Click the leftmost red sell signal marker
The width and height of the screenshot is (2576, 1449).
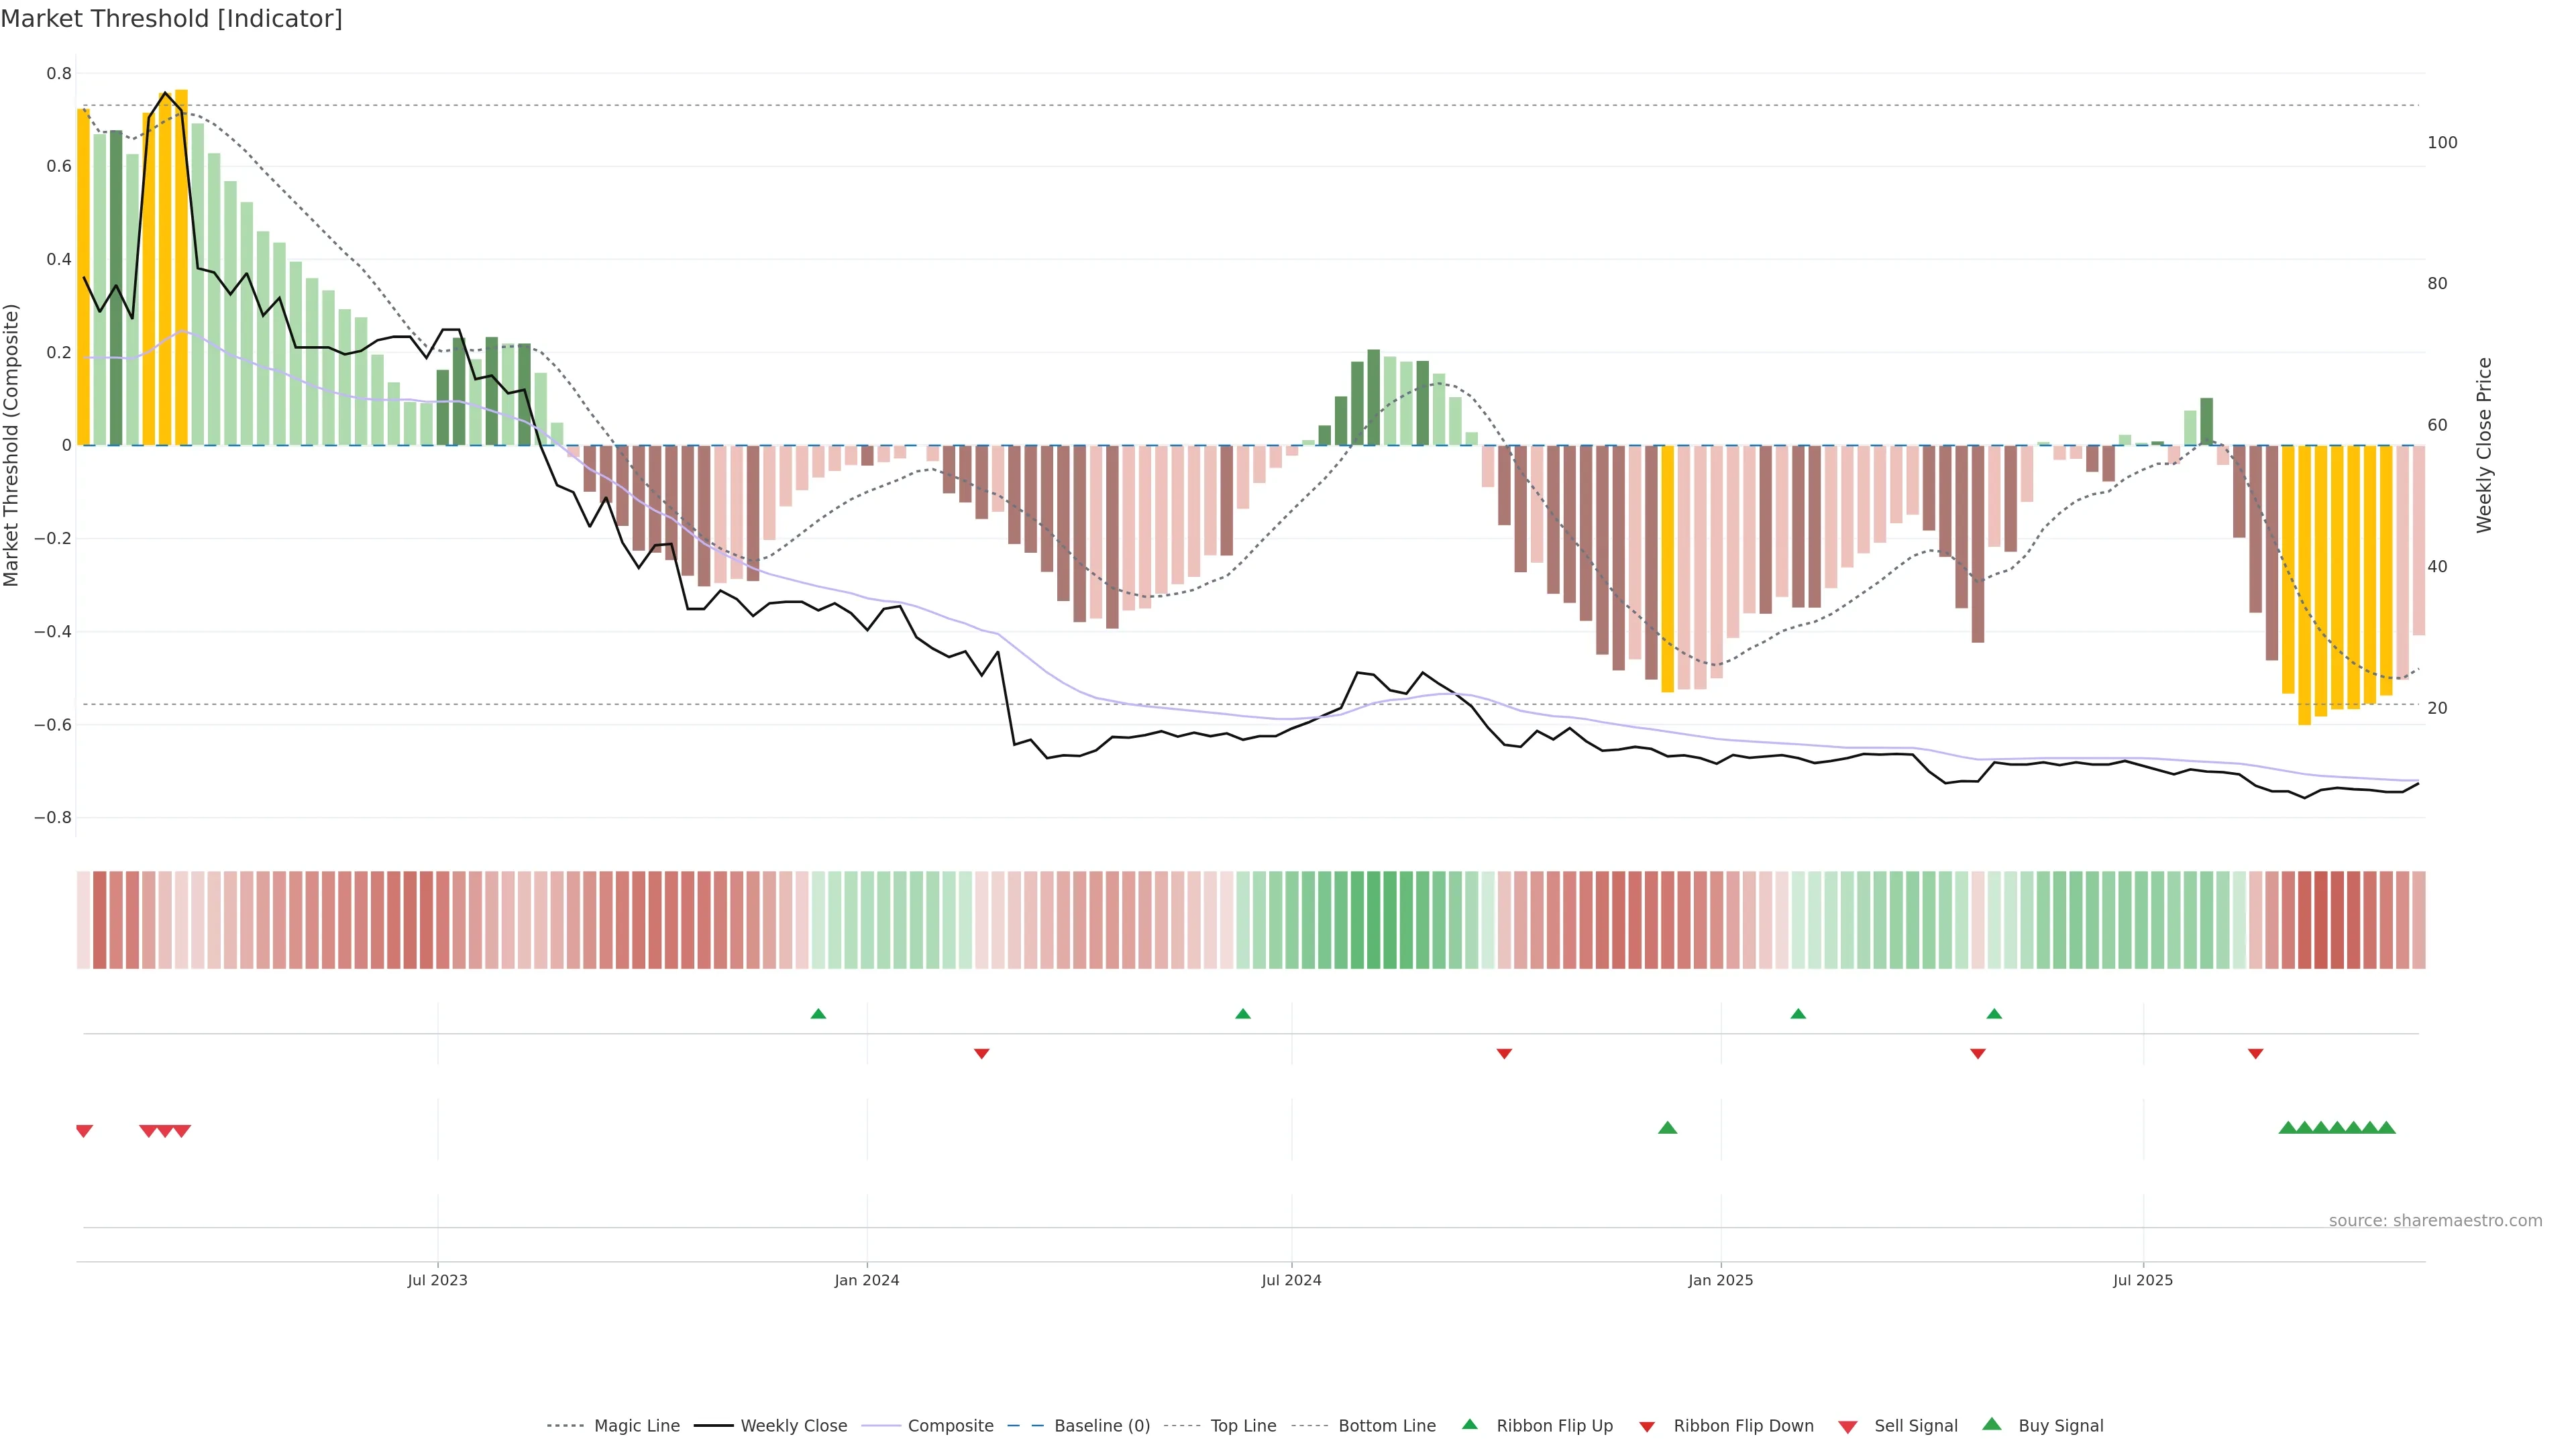tap(84, 1131)
